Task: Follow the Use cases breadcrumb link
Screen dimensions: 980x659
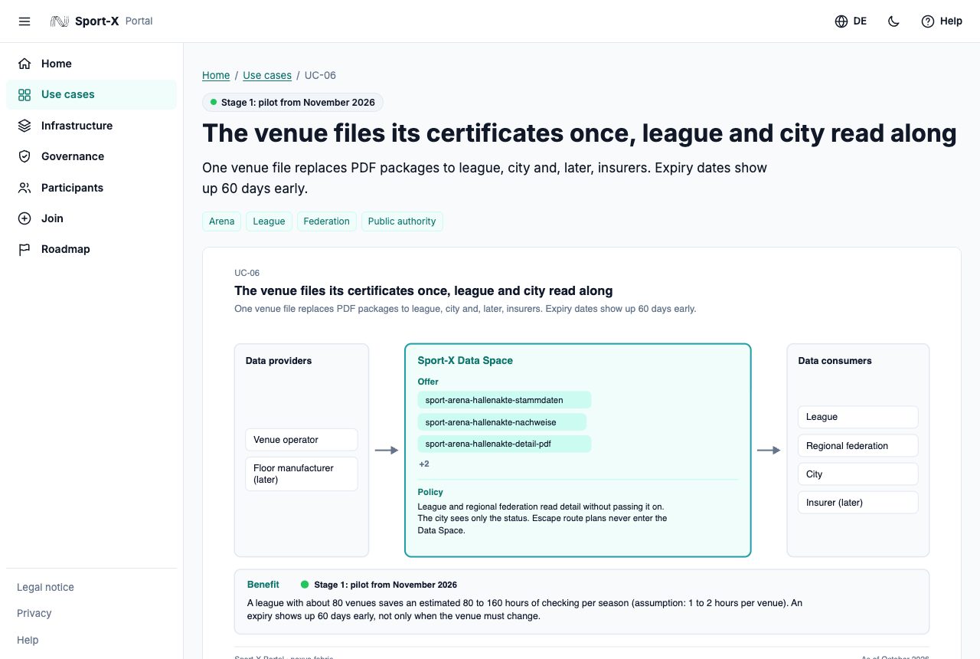Action: tap(267, 75)
